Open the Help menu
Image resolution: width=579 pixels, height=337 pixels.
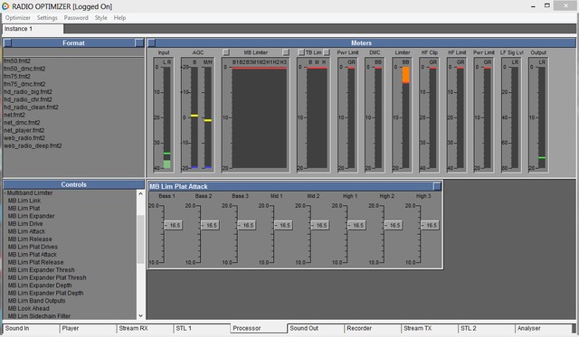pyautogui.click(x=119, y=18)
